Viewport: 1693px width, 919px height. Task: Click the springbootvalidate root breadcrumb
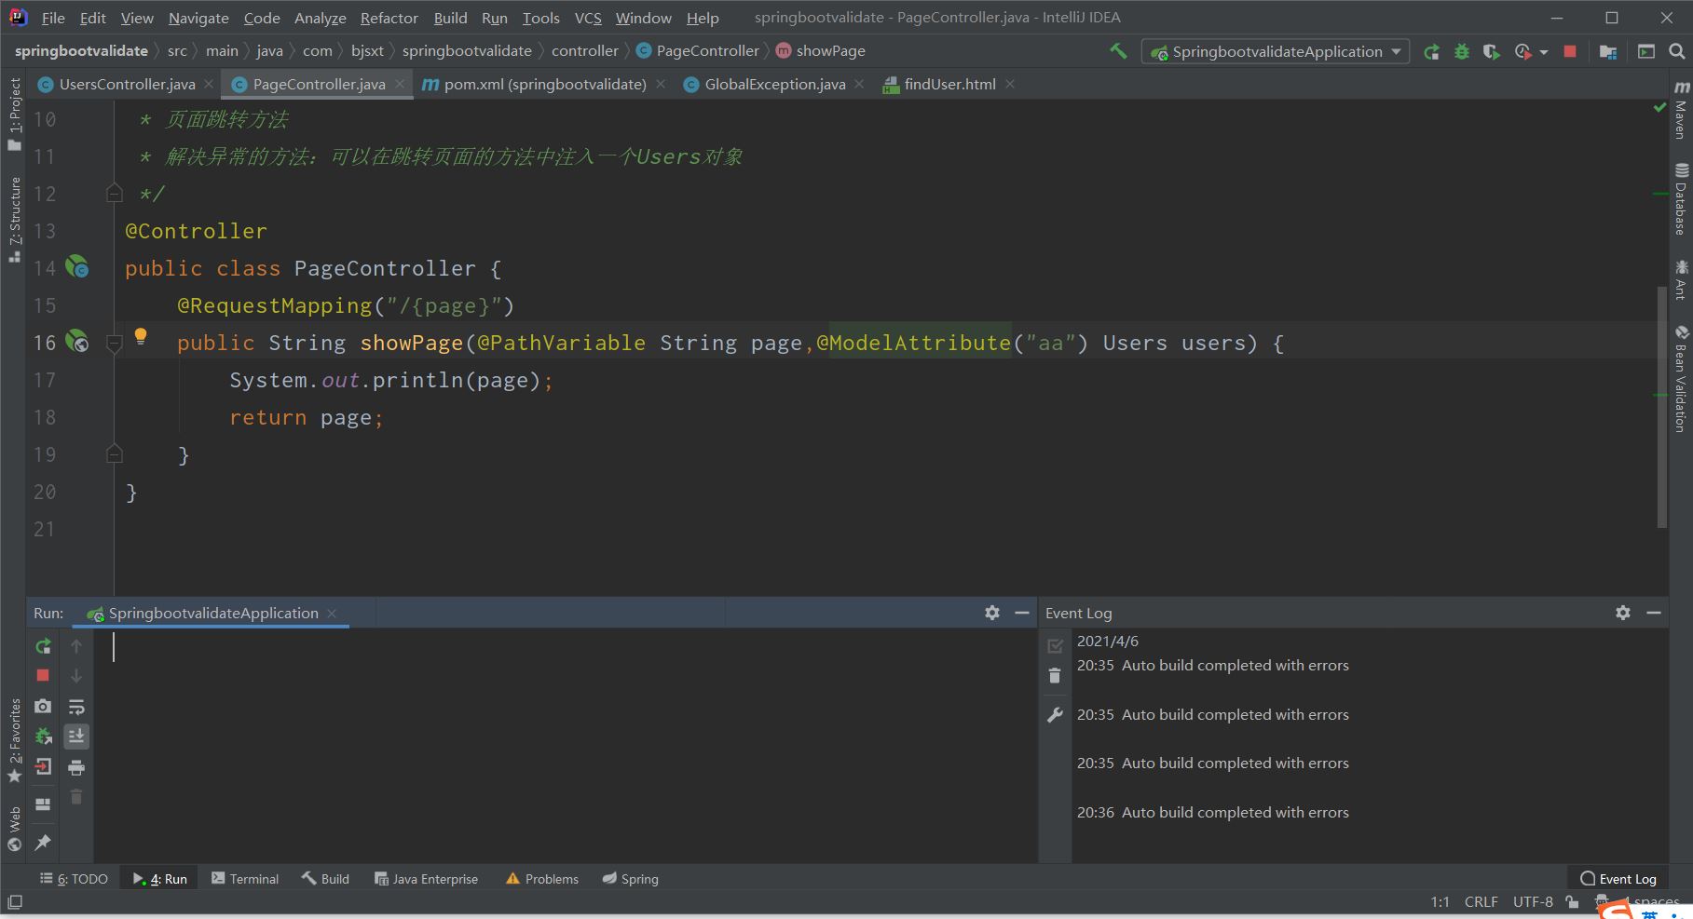[x=81, y=50]
